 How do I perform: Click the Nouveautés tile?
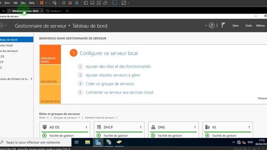point(50,74)
